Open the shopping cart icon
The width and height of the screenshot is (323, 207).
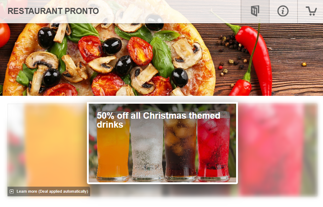coord(311,11)
